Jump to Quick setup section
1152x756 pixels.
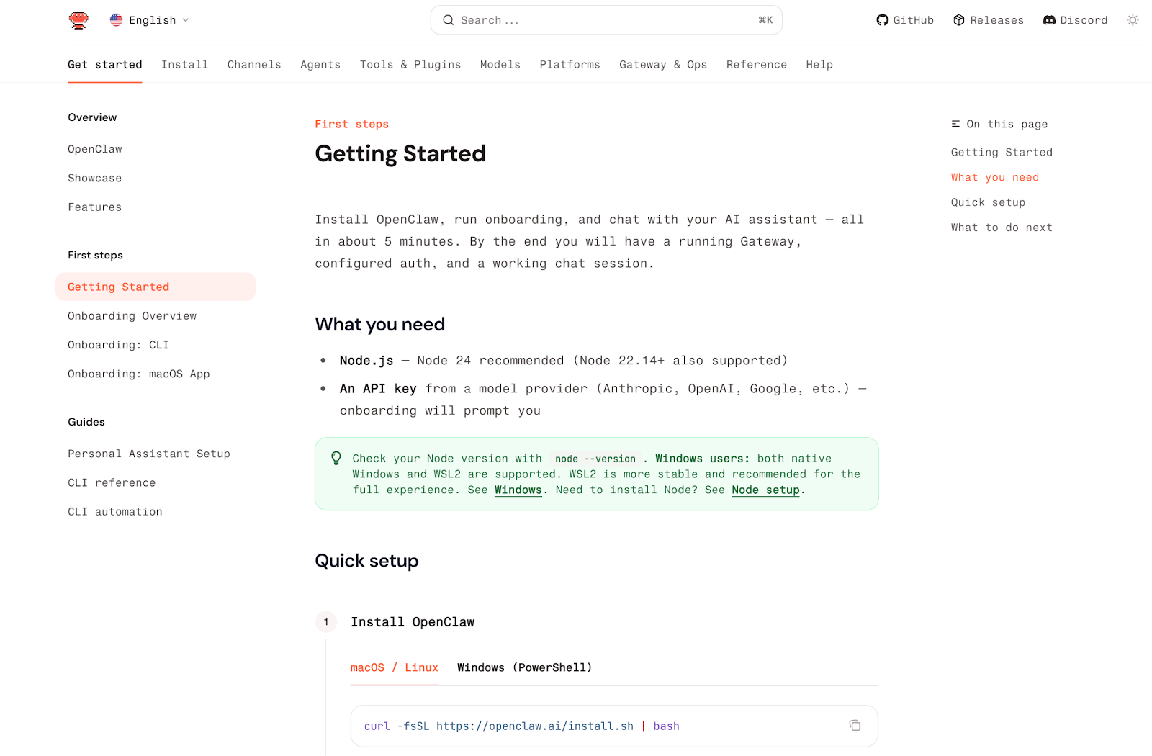pos(987,202)
